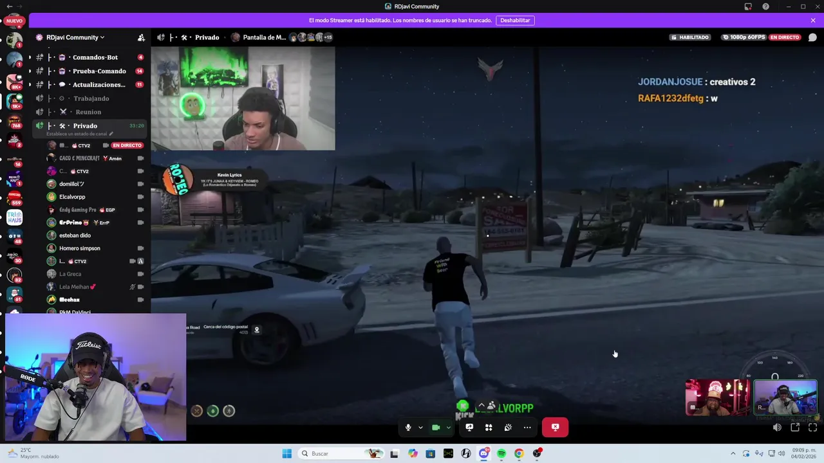Show the chat panel via speech bubble icon
This screenshot has height=463, width=824.
click(812, 37)
